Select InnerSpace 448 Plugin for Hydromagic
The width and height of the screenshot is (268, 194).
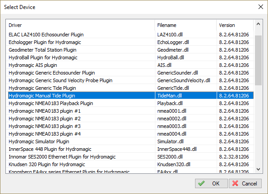(x=50, y=149)
